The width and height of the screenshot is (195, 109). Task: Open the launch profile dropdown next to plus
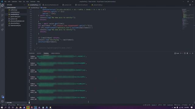click(182, 53)
